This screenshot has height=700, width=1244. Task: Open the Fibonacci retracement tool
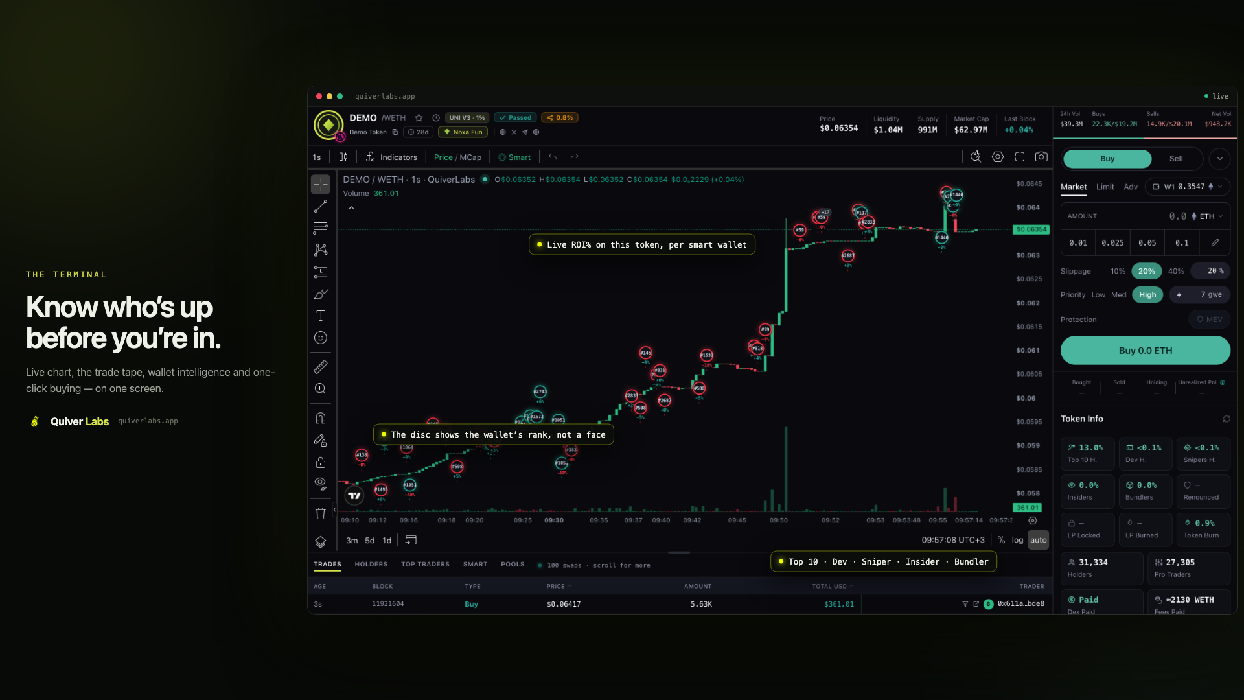tap(321, 228)
